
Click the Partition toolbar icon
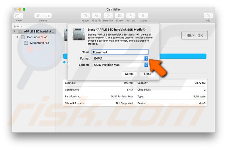point(108,16)
